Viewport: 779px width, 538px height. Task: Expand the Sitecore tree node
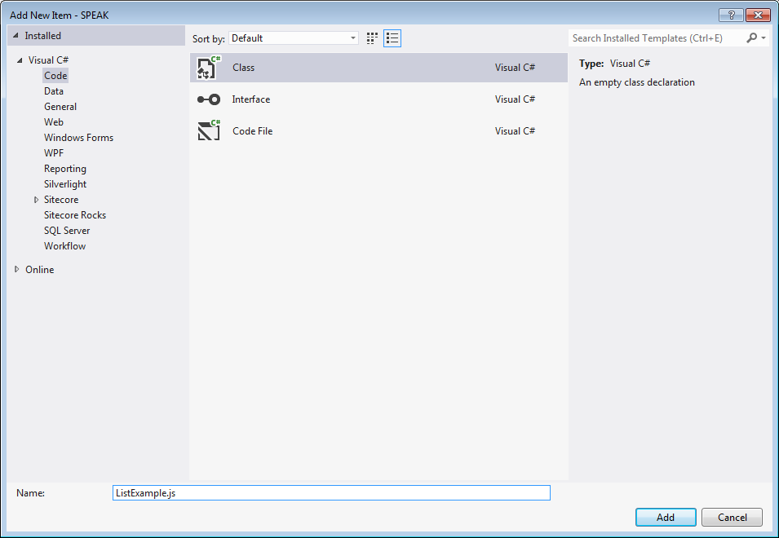[36, 200]
